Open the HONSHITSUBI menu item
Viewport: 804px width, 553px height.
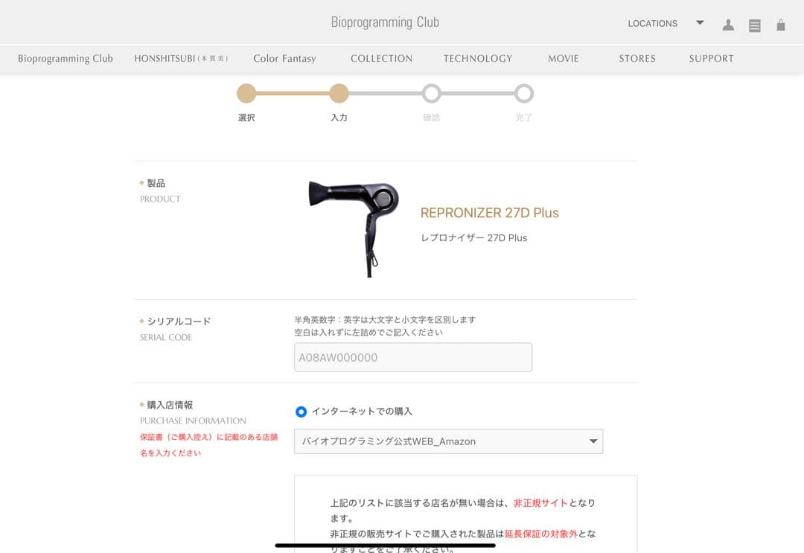(181, 59)
